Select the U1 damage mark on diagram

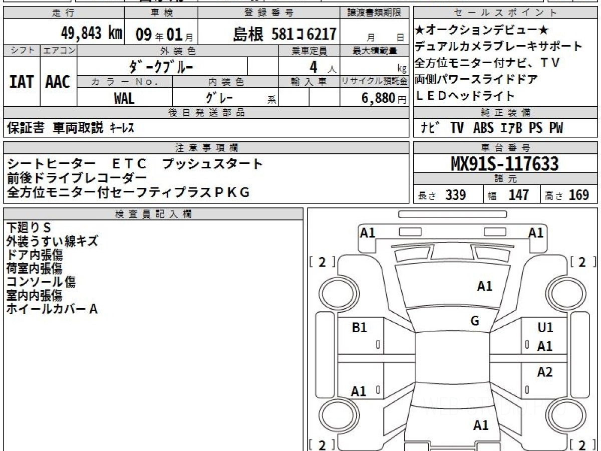coord(545,328)
